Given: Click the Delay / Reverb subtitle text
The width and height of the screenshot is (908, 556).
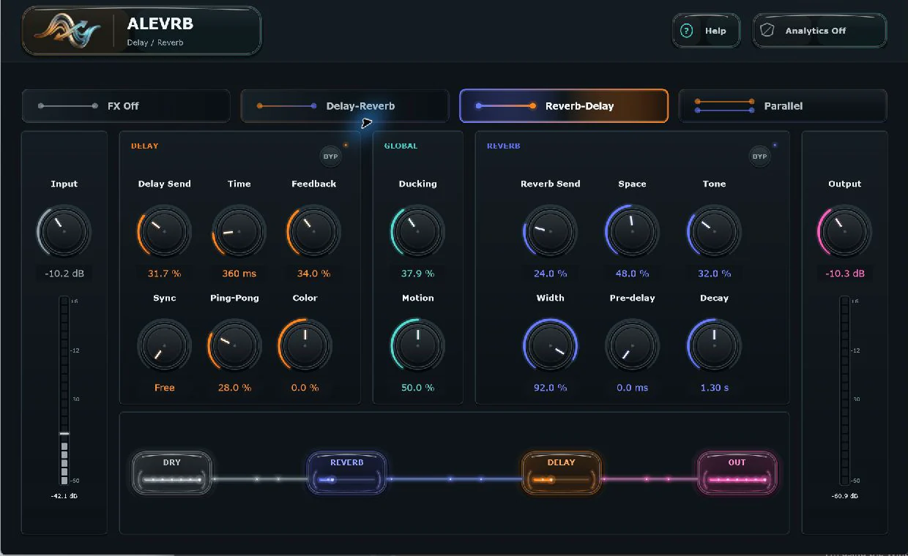Looking at the screenshot, I should coord(155,42).
